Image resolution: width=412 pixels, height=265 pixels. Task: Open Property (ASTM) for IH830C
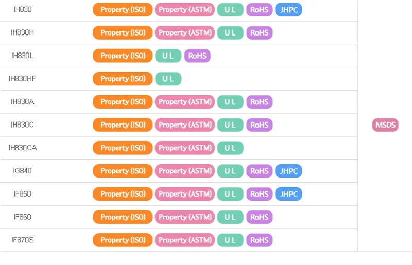click(x=184, y=125)
